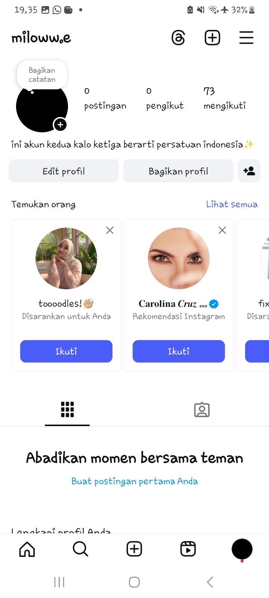Open the Lihat semua link
The width and height of the screenshot is (269, 598).
coord(232,204)
